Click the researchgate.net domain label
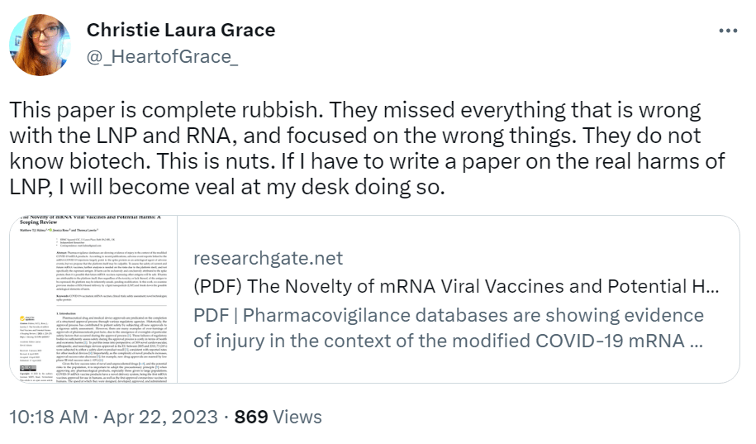Screen dimensions: 756x444 click(268, 258)
